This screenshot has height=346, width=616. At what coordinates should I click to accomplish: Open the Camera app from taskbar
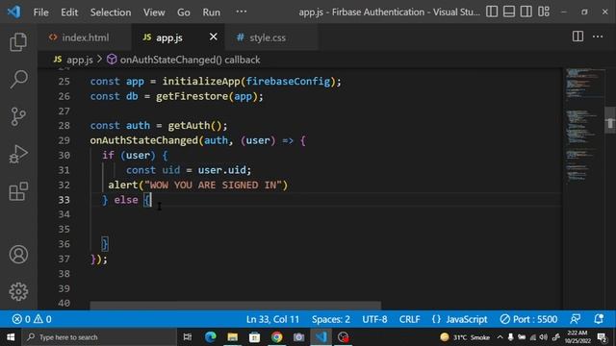(x=298, y=337)
